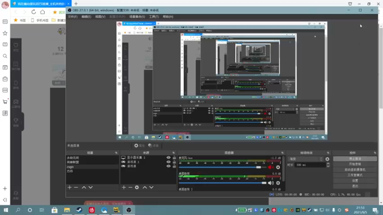This screenshot has height=215, width=383.
Task: Toggle lock on 游戏源 3 source
Action: tap(174, 162)
